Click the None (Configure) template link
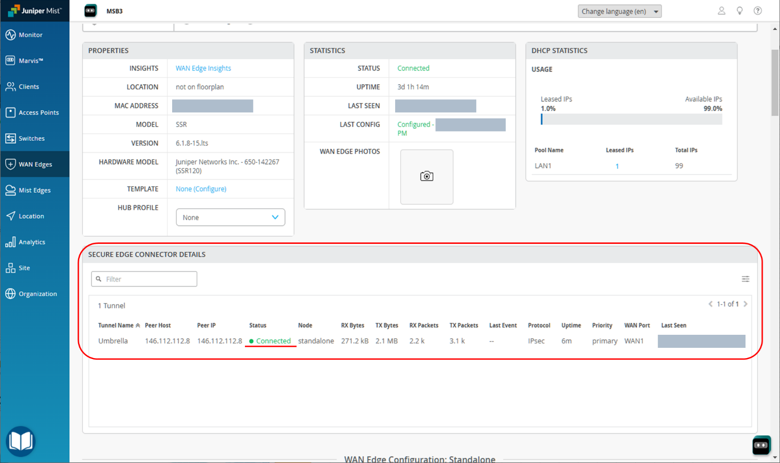Screen dimensions: 780x463 click(x=201, y=189)
